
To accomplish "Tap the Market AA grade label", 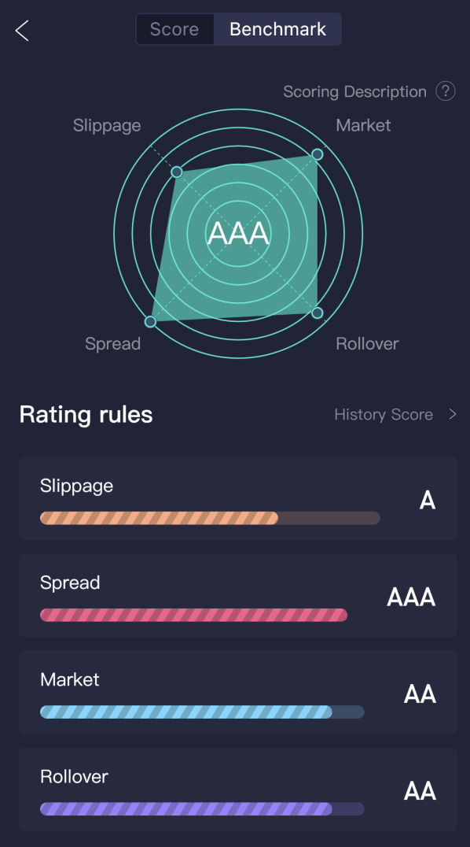I will (420, 694).
